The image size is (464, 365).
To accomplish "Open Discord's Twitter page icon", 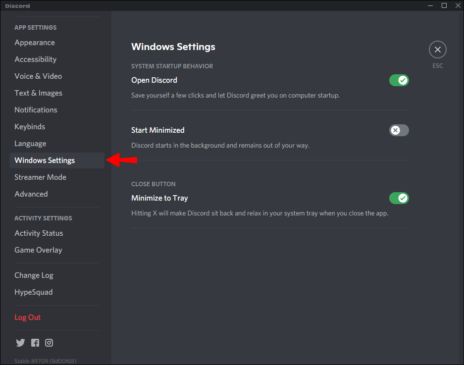I will point(20,343).
